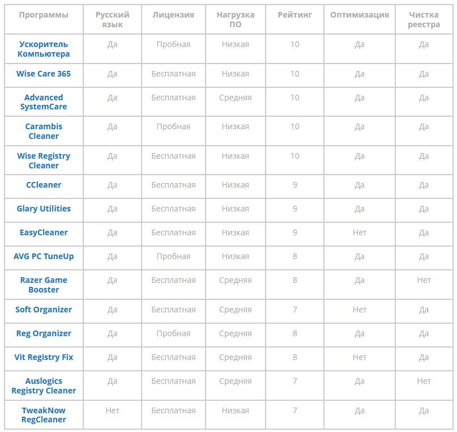This screenshot has width=457, height=432.
Task: Open the Wise Care 365 link
Action: coord(44,74)
